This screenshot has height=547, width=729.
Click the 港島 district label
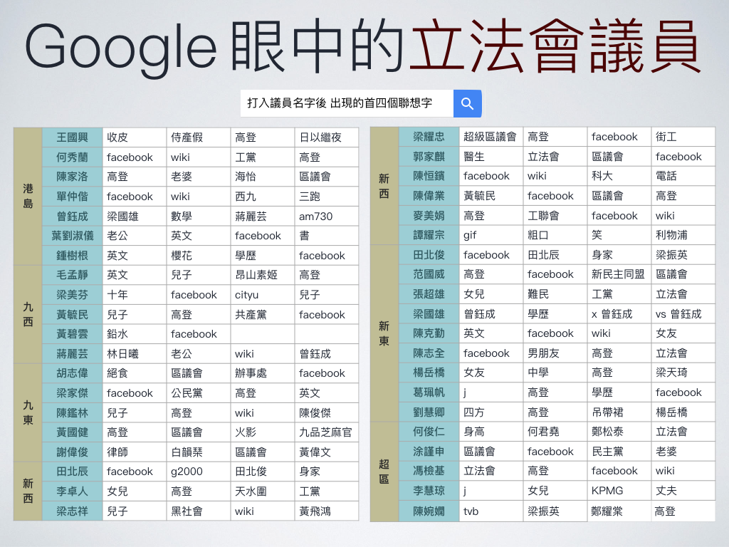[28, 196]
